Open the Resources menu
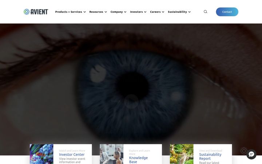262x164 pixels. (x=96, y=12)
